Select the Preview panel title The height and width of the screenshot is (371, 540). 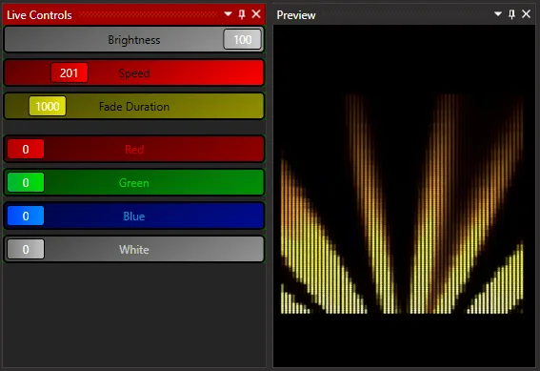tap(296, 15)
